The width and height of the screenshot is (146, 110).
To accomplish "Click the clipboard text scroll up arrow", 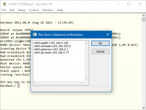I will (x=86, y=43).
